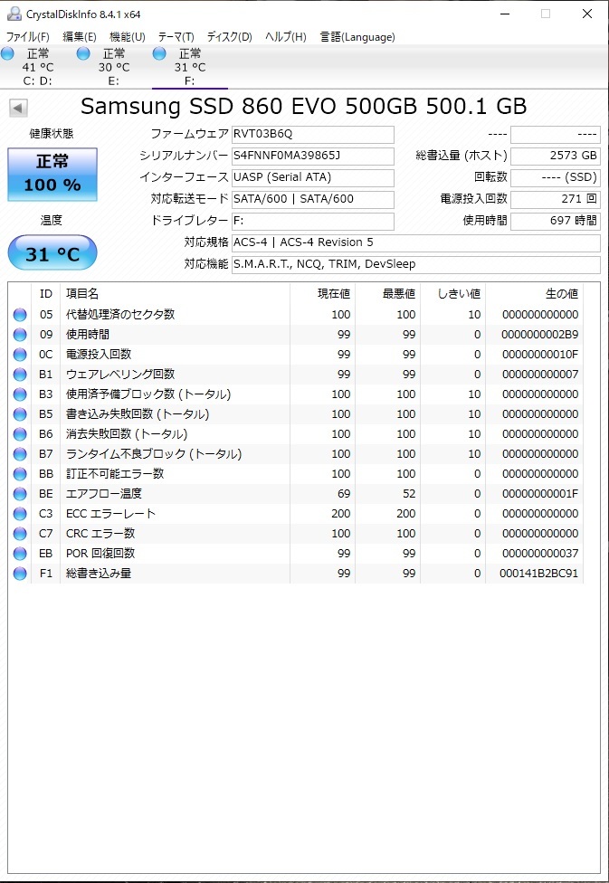Click status orb of attribute BE row
The height and width of the screenshot is (883, 609).
(x=20, y=494)
